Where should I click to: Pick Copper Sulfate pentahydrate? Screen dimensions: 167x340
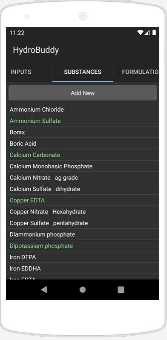(83, 223)
